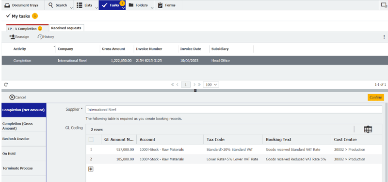This screenshot has width=388, height=182.
Task: Click the Booking Text column header
Action: coord(297,139)
